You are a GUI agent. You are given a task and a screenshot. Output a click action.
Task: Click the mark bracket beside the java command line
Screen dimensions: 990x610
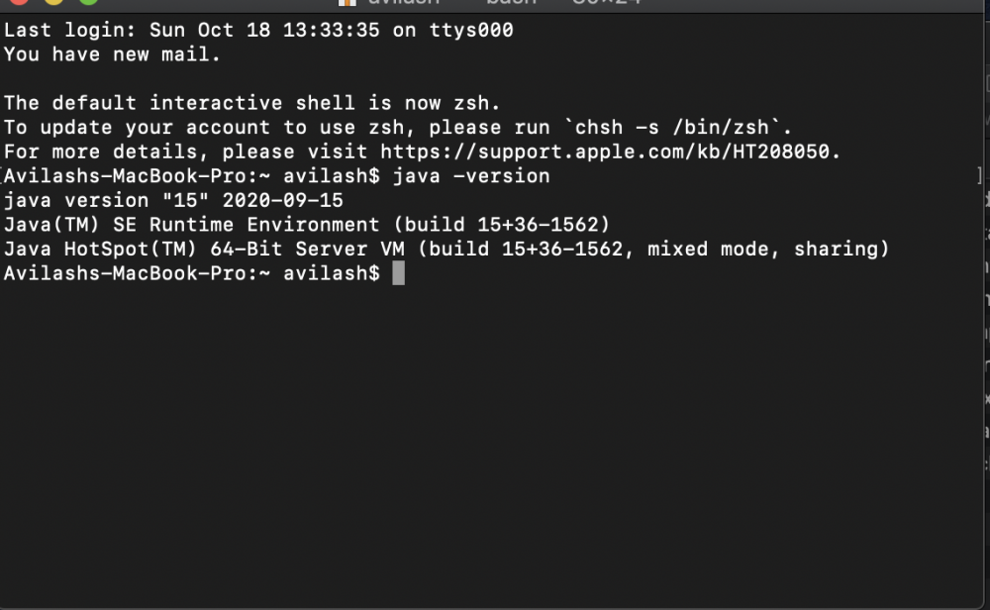pyautogui.click(x=979, y=176)
